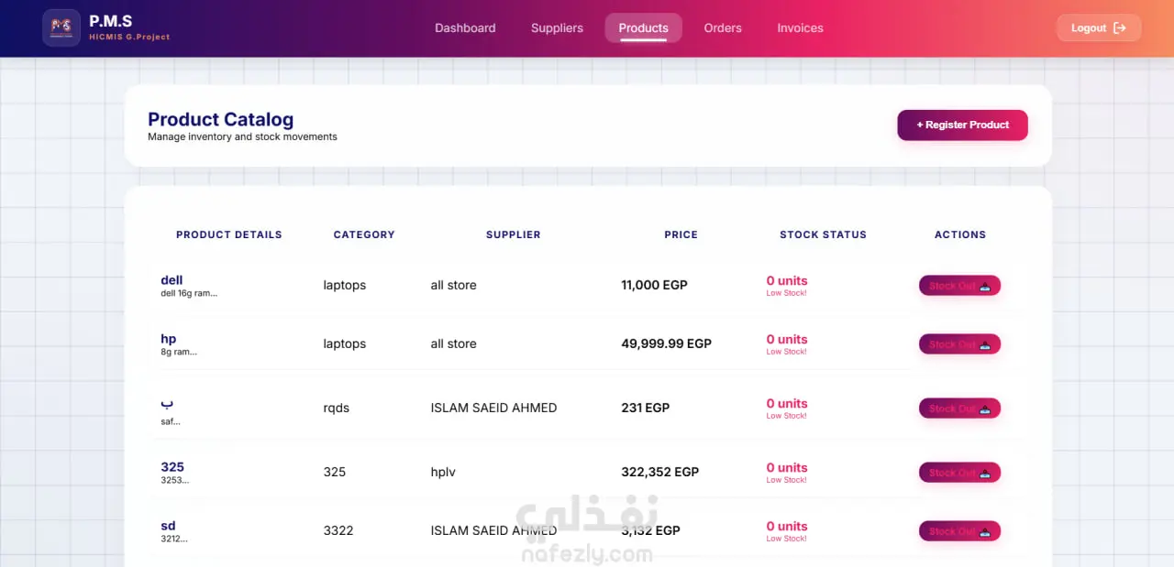This screenshot has width=1174, height=567.
Task: Click the Product Catalog heading
Action: pos(221,119)
